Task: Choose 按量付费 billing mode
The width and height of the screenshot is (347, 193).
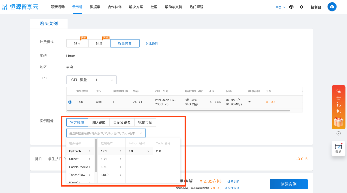Action: point(125,43)
